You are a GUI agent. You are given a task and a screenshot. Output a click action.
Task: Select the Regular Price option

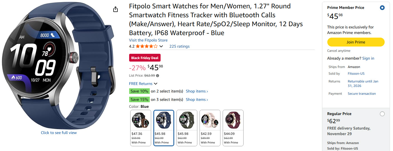[382, 114]
